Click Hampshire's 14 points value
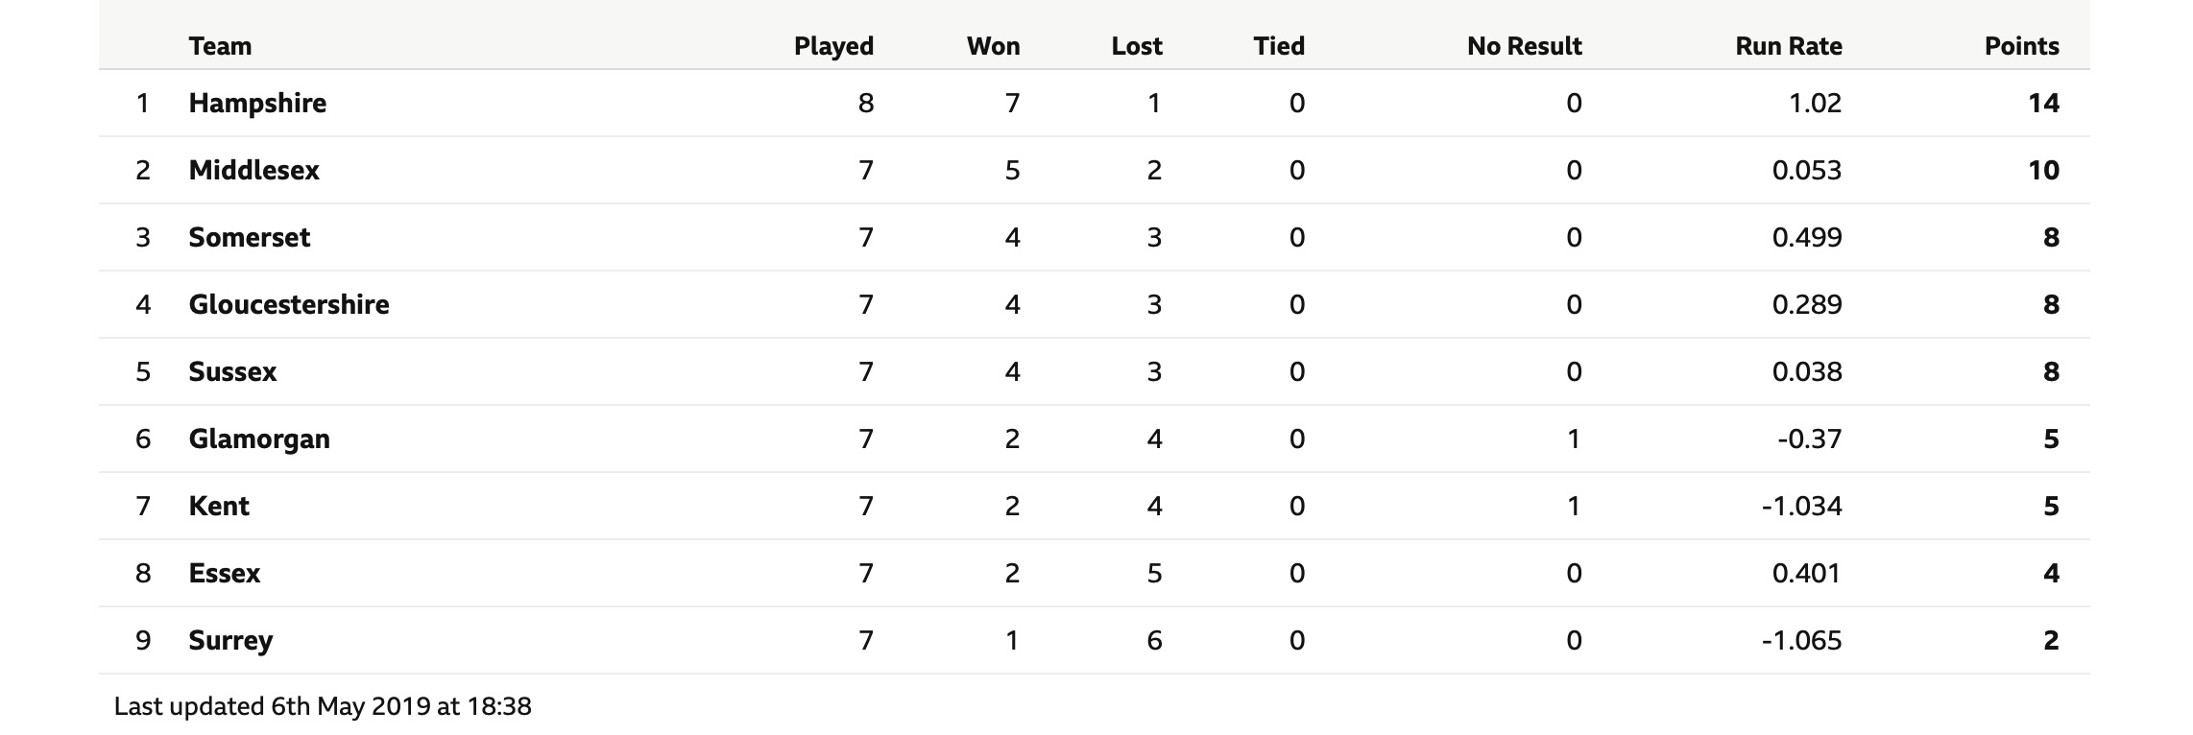 [x=2044, y=103]
